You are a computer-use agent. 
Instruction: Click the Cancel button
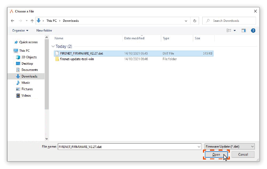(243, 155)
